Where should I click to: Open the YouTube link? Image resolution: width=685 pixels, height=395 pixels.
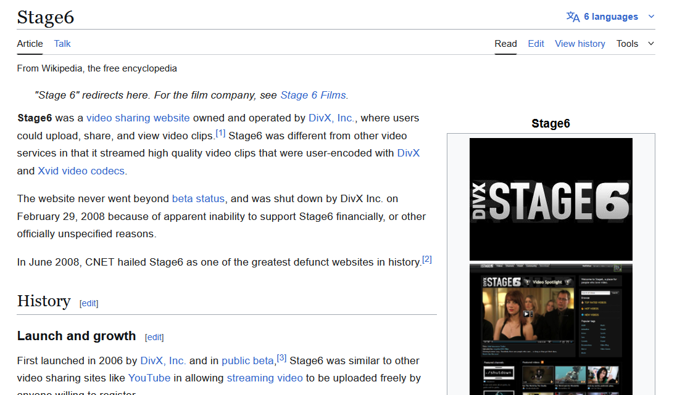149,378
